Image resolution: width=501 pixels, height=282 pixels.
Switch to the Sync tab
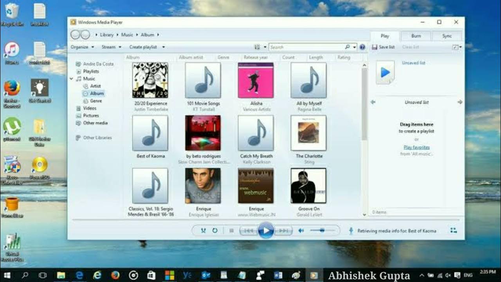447,36
